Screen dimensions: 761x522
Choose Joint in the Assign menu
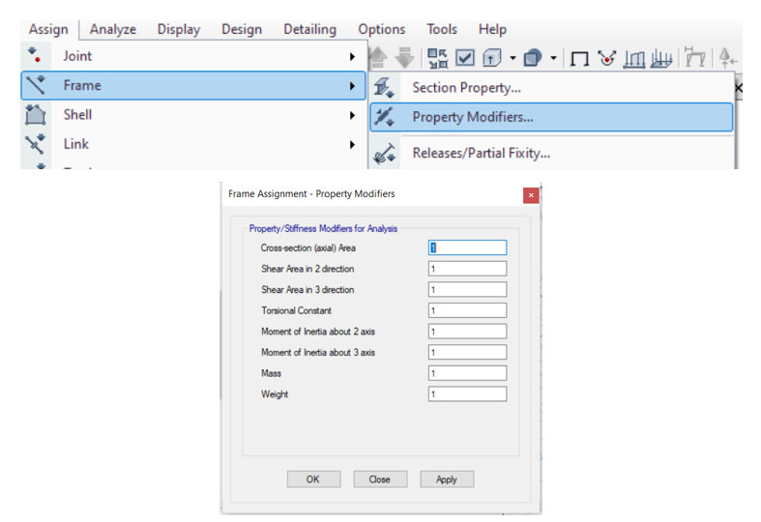pyautogui.click(x=193, y=56)
